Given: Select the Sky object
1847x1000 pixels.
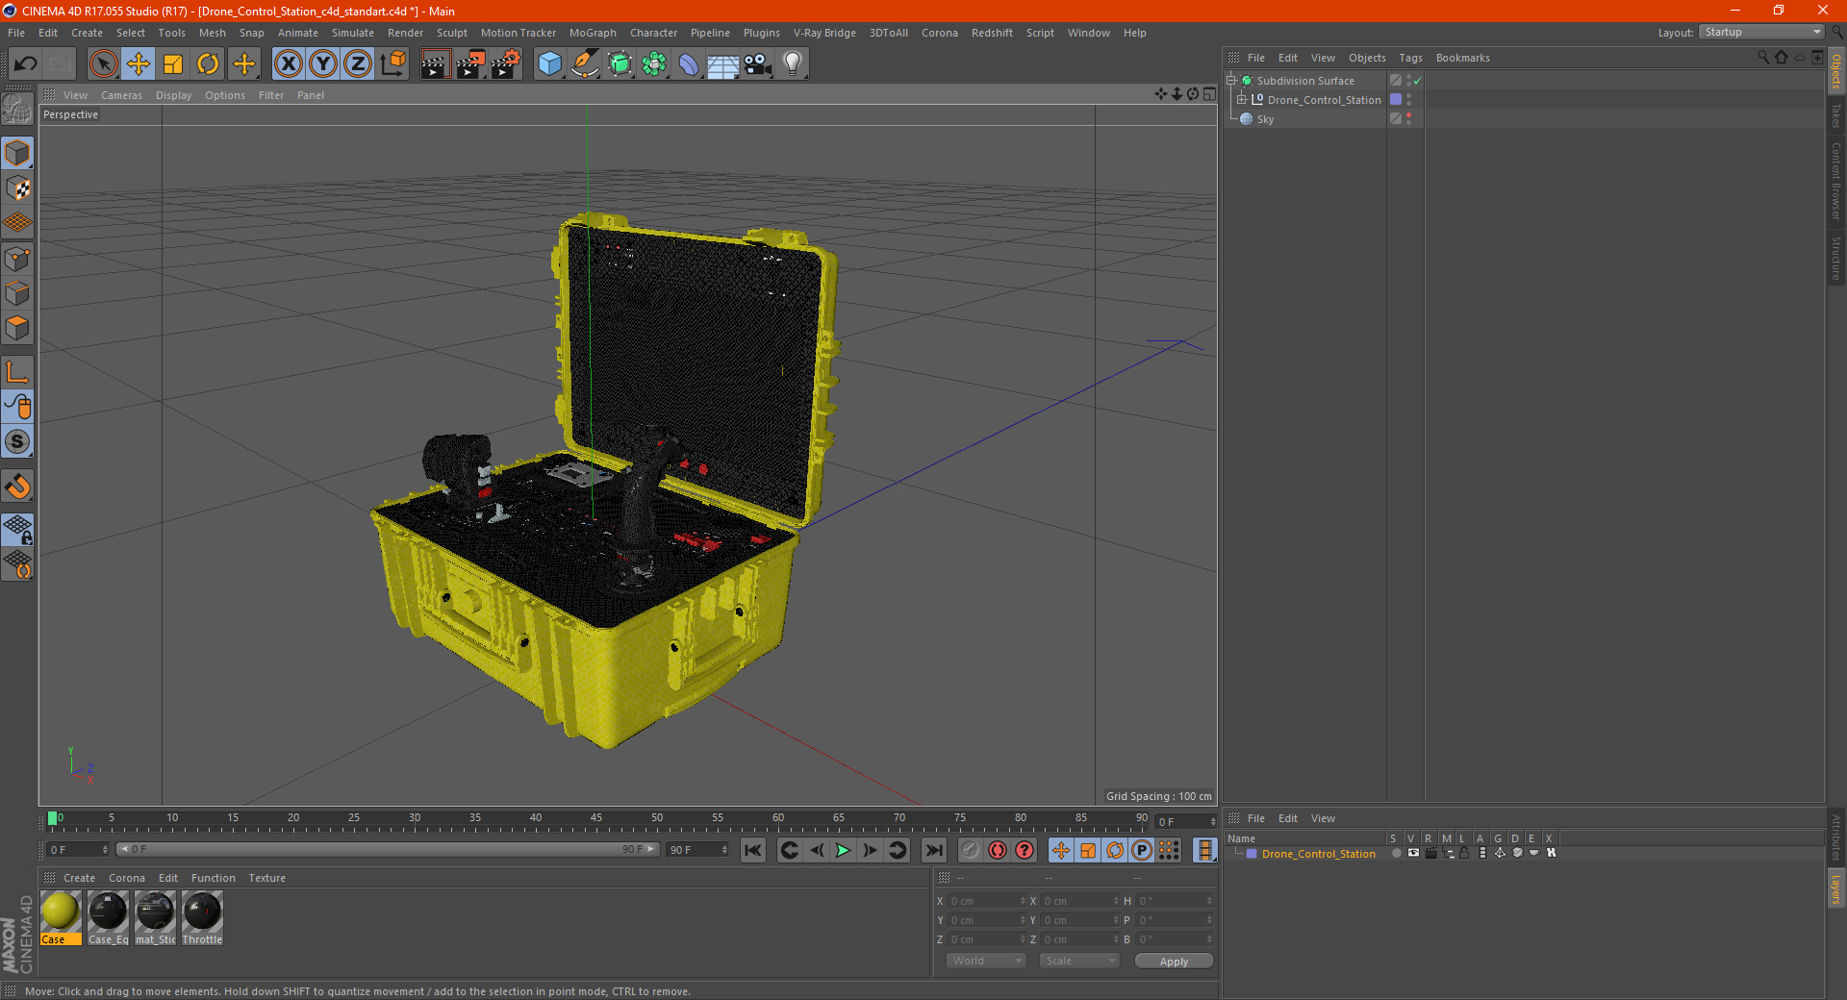Looking at the screenshot, I should [1265, 119].
